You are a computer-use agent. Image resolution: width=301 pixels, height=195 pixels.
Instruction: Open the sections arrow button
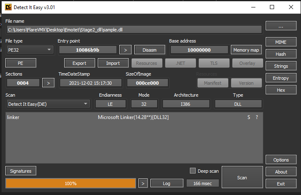coord(49,83)
